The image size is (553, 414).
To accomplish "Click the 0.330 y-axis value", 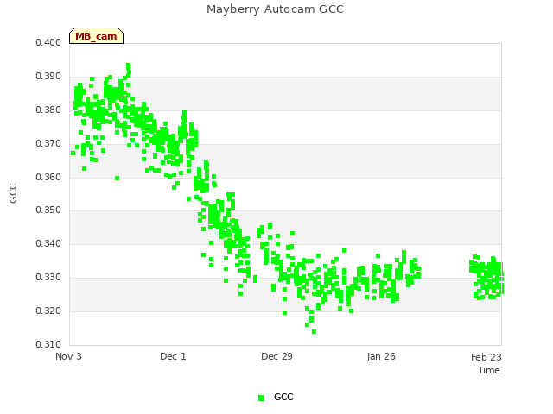I will [x=48, y=278].
